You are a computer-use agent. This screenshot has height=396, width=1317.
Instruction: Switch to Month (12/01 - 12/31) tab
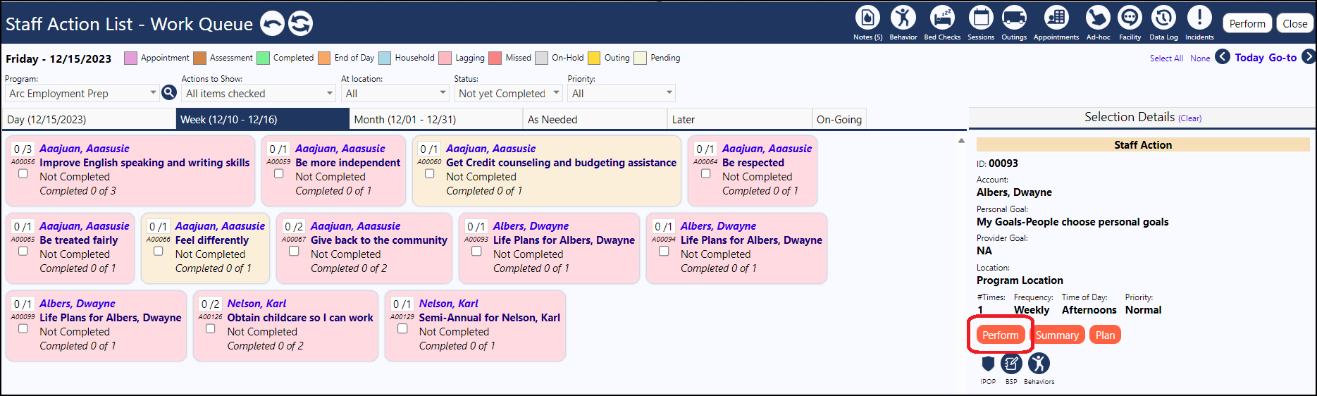click(436, 119)
